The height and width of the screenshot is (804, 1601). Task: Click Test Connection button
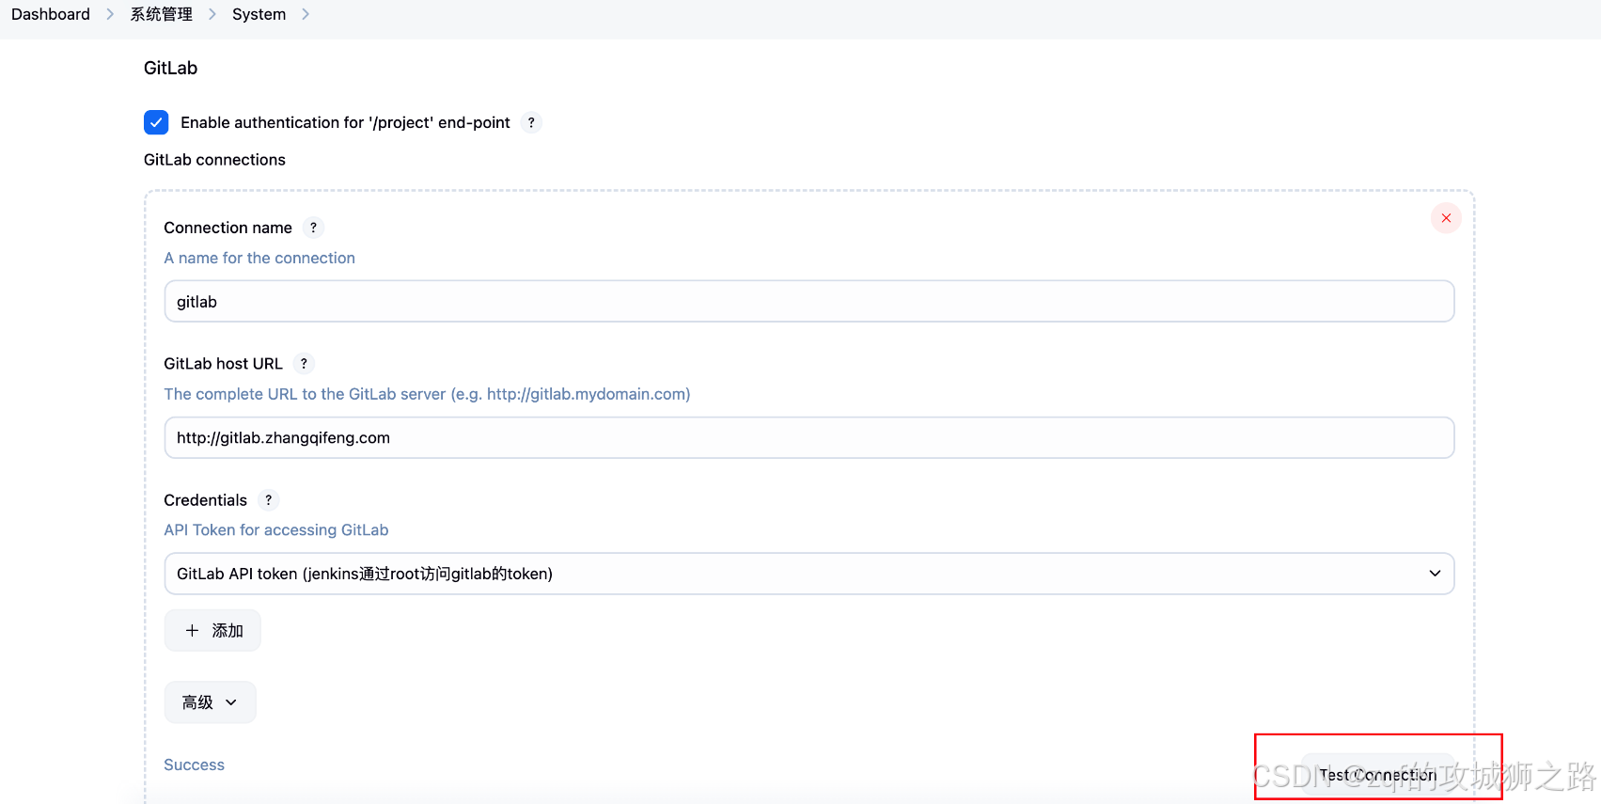pos(1378,775)
